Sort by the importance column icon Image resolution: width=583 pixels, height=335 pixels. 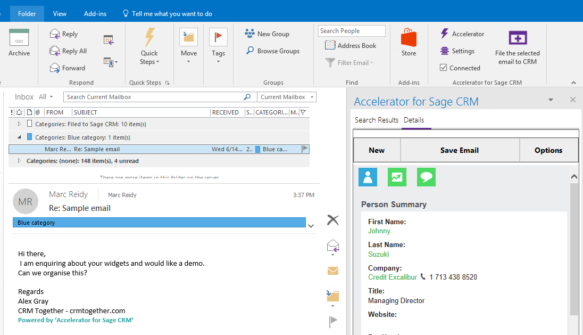(12, 112)
